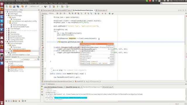Click the Source view button
Screen dimensions: 187x105
click(44, 13)
